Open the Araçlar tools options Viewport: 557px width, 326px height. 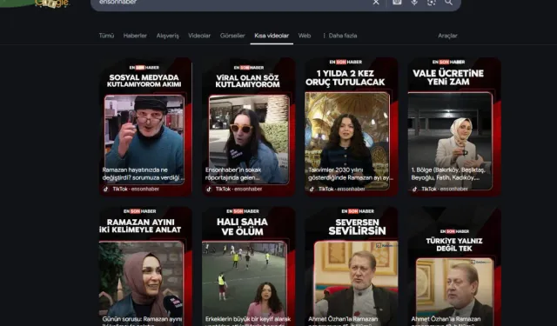click(447, 36)
